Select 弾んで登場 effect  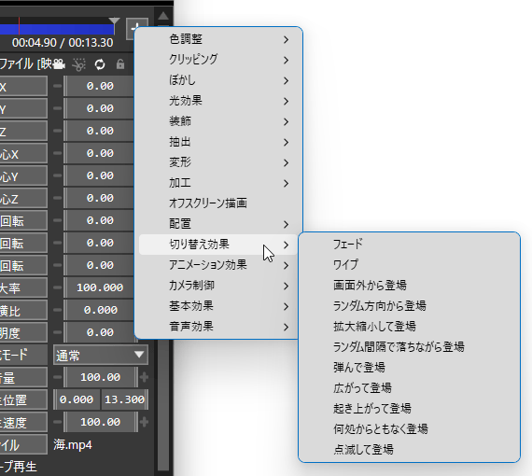click(409, 368)
